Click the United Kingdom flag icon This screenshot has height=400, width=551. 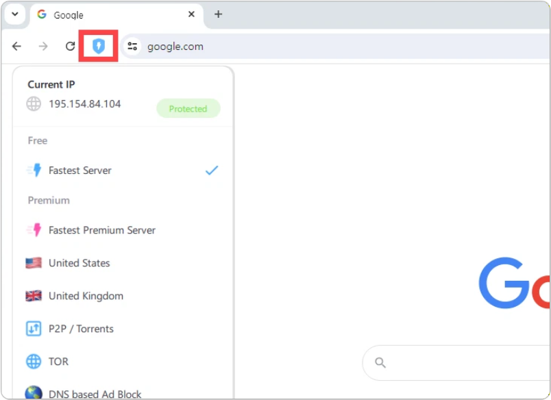click(x=34, y=296)
